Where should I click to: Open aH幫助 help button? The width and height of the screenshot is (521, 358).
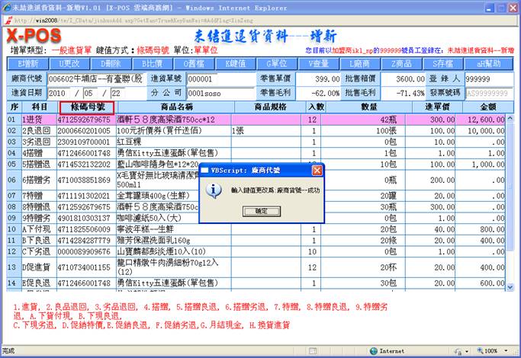point(486,63)
